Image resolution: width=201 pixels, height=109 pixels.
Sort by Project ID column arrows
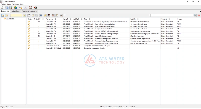(43, 19)
